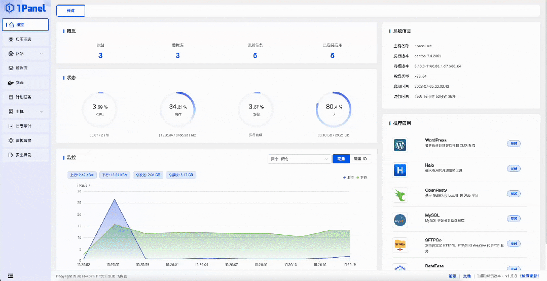Click the WordPress app logo

click(x=400, y=145)
